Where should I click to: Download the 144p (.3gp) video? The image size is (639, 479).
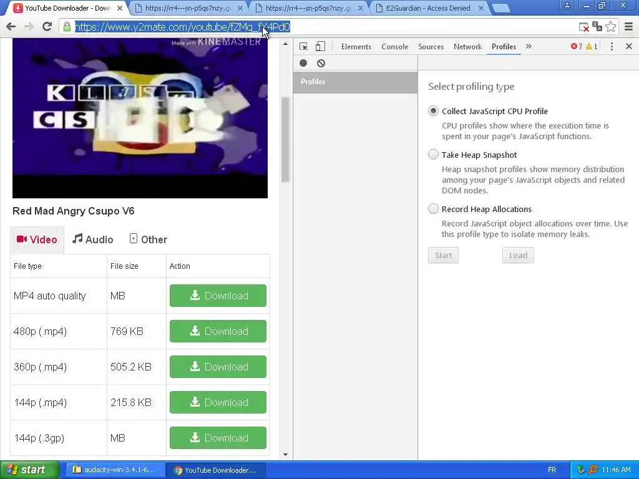pyautogui.click(x=218, y=437)
